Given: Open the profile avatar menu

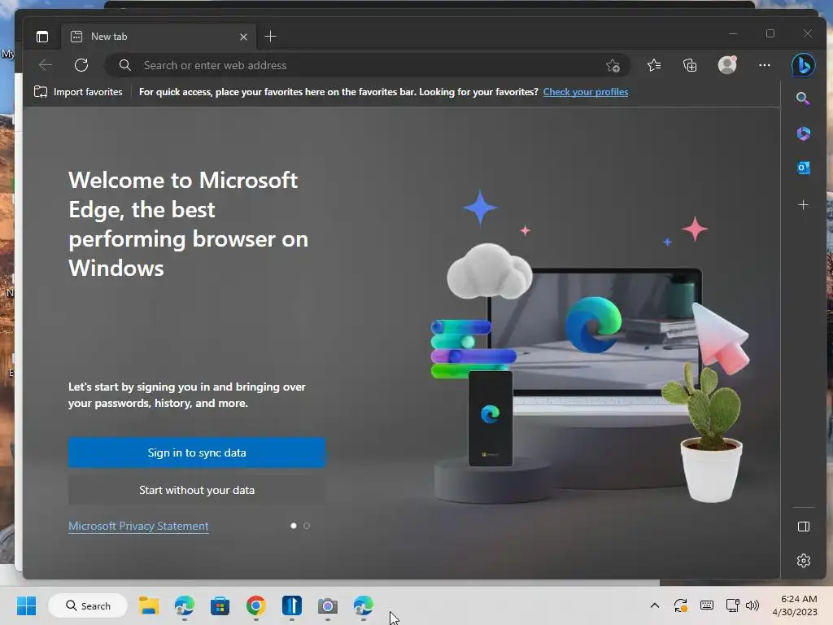Looking at the screenshot, I should pos(727,65).
